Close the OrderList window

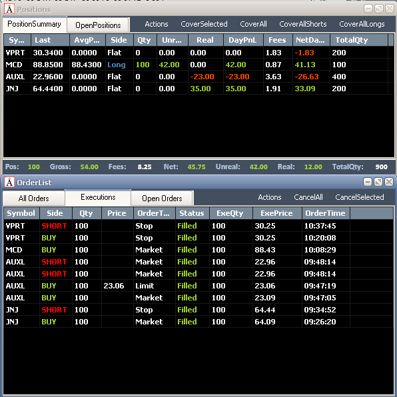(x=389, y=182)
